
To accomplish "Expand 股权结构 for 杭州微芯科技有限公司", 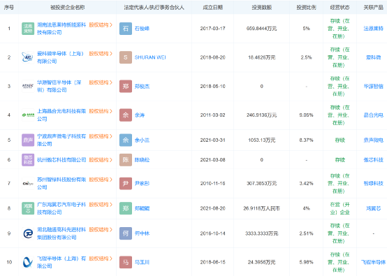I will (101, 160).
